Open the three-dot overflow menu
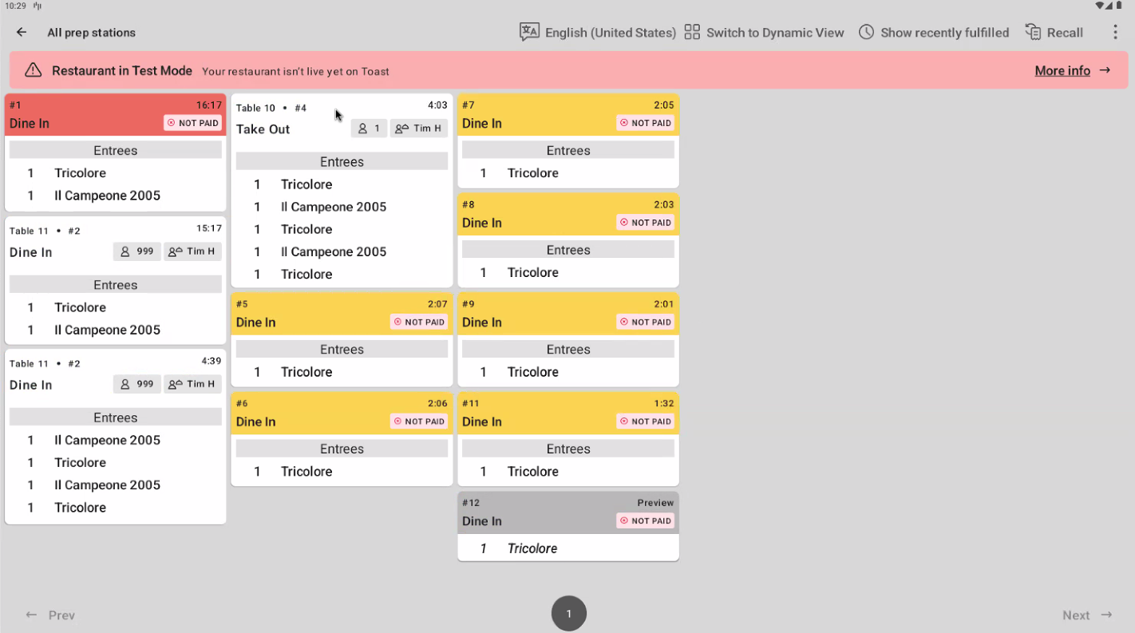 [1115, 32]
